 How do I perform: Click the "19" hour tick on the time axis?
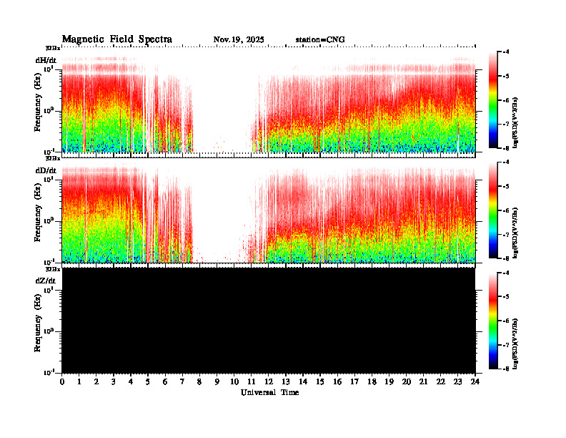[389, 382]
